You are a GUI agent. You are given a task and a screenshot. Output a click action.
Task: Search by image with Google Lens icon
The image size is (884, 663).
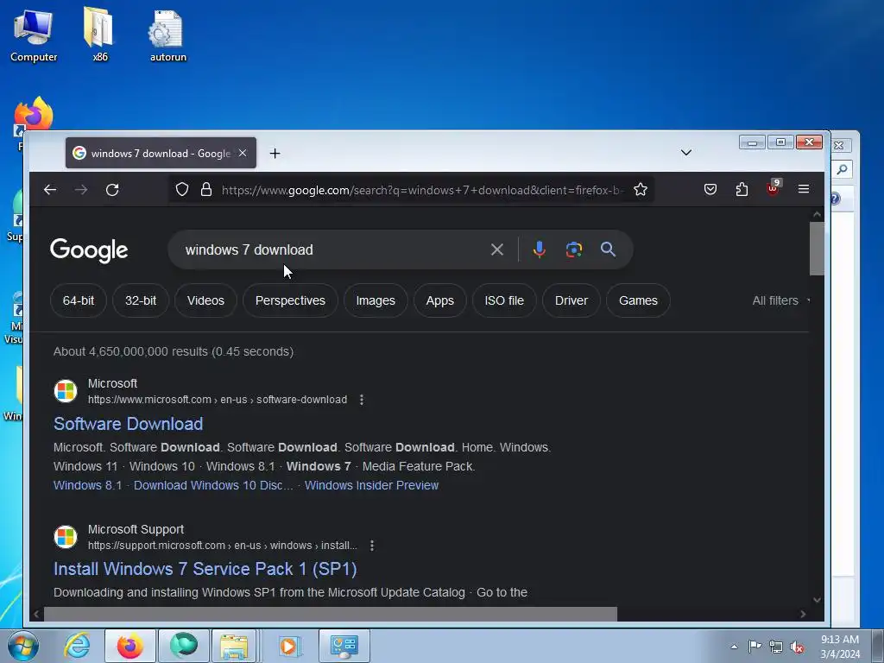574,249
